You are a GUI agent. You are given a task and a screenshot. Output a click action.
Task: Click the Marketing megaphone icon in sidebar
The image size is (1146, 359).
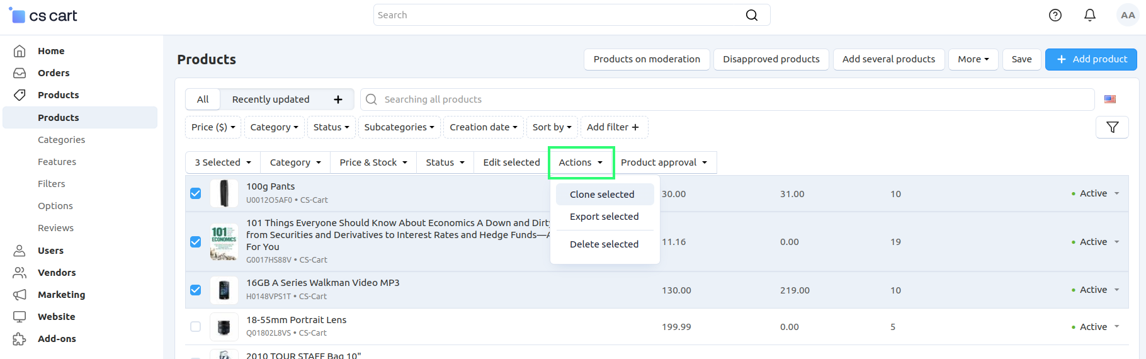pyautogui.click(x=20, y=295)
